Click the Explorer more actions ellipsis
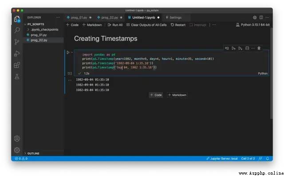 [58, 17]
